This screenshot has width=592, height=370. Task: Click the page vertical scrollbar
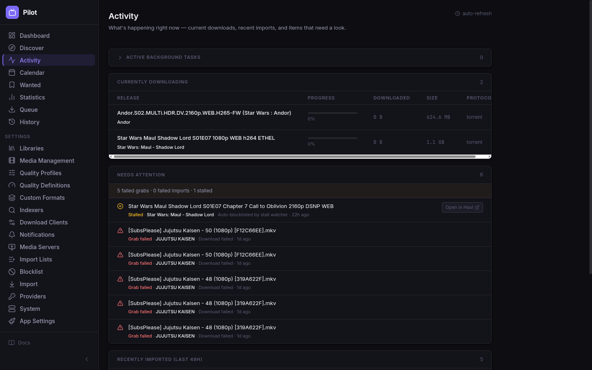[x=590, y=138]
